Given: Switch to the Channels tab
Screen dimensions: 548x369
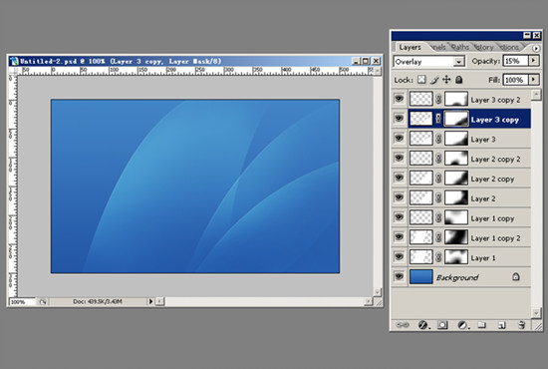Looking at the screenshot, I should [x=438, y=47].
